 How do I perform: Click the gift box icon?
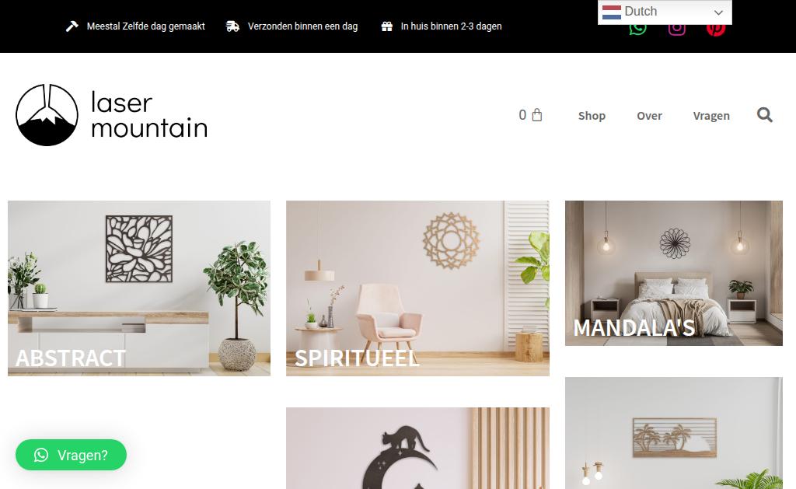pyautogui.click(x=387, y=26)
